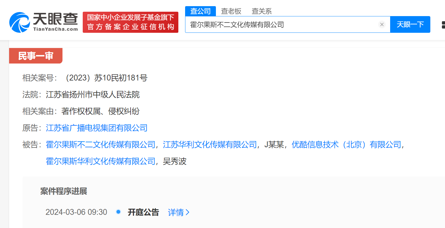The width and height of the screenshot is (445, 228).
Task: Open 优酷信息技术（北京）有限公司 link
Action: click(x=346, y=145)
